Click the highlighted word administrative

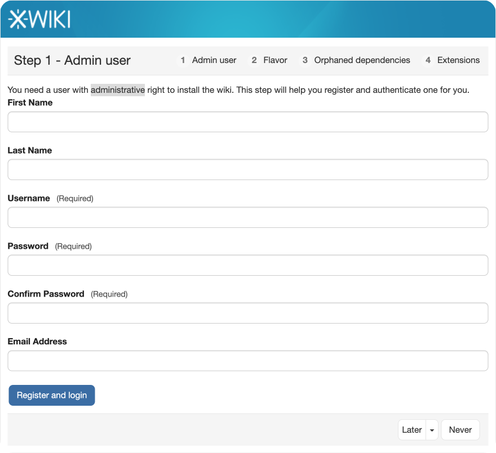pos(118,90)
